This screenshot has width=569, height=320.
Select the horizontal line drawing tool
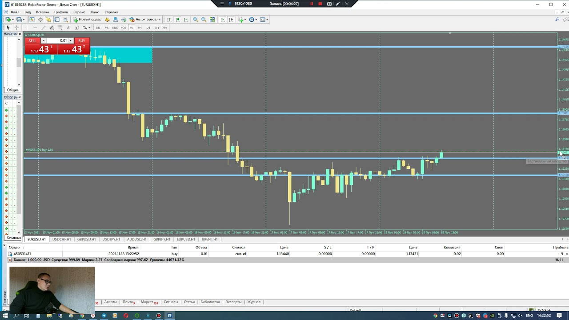click(x=35, y=28)
